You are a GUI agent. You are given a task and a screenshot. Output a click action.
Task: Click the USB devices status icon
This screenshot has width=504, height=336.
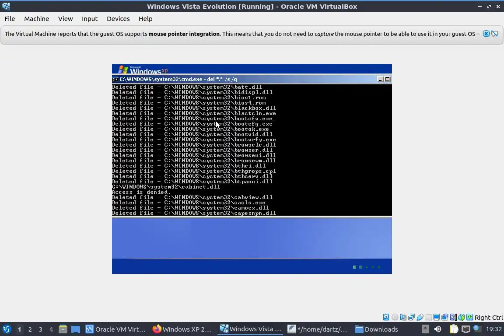pos(420,317)
